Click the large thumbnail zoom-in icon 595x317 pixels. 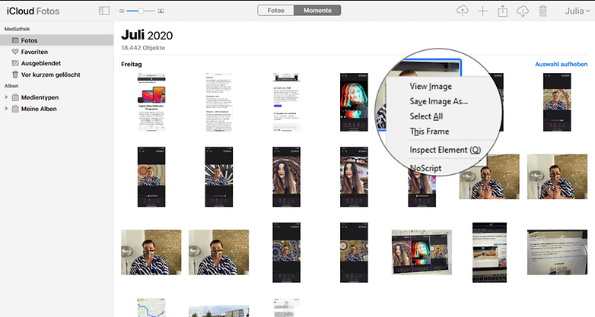pyautogui.click(x=164, y=11)
